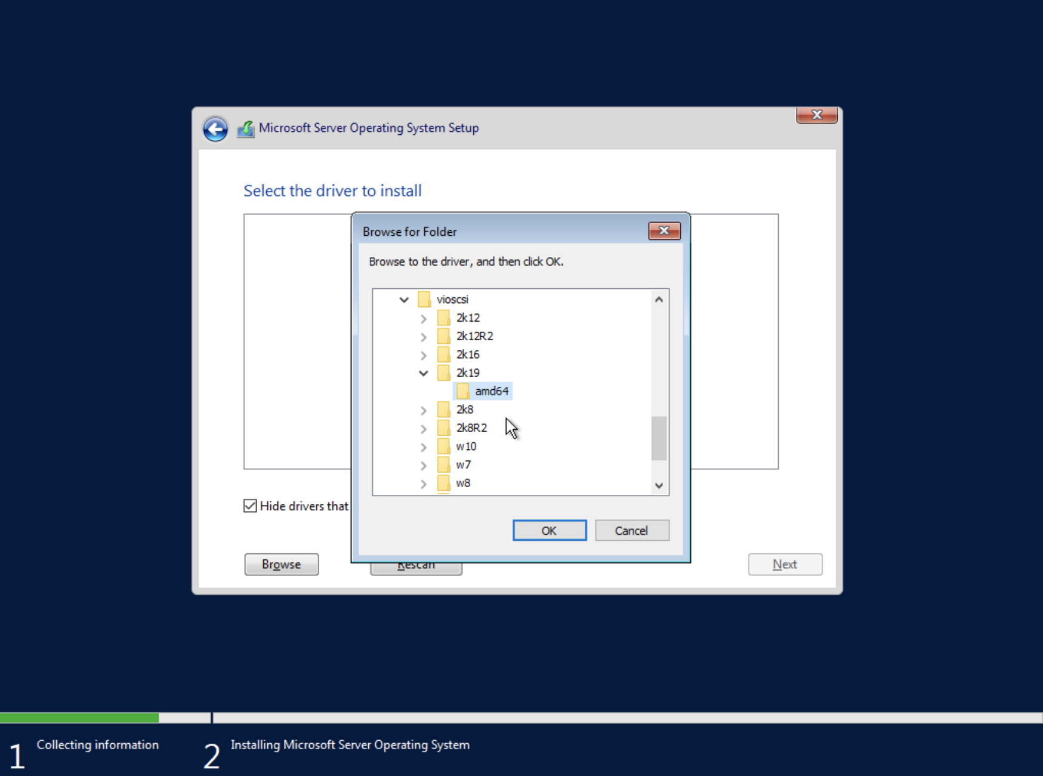1043x776 pixels.
Task: Collapse the 2k19 folder node
Action: tap(423, 373)
